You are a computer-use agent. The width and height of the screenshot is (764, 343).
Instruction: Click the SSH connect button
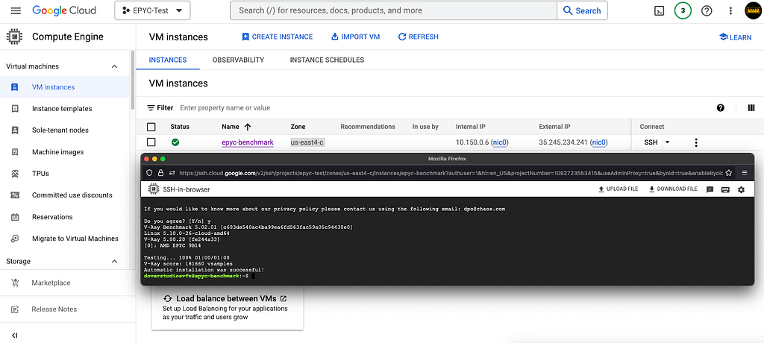pos(651,142)
